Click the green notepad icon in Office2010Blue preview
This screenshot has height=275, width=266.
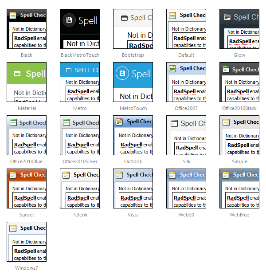[13, 122]
